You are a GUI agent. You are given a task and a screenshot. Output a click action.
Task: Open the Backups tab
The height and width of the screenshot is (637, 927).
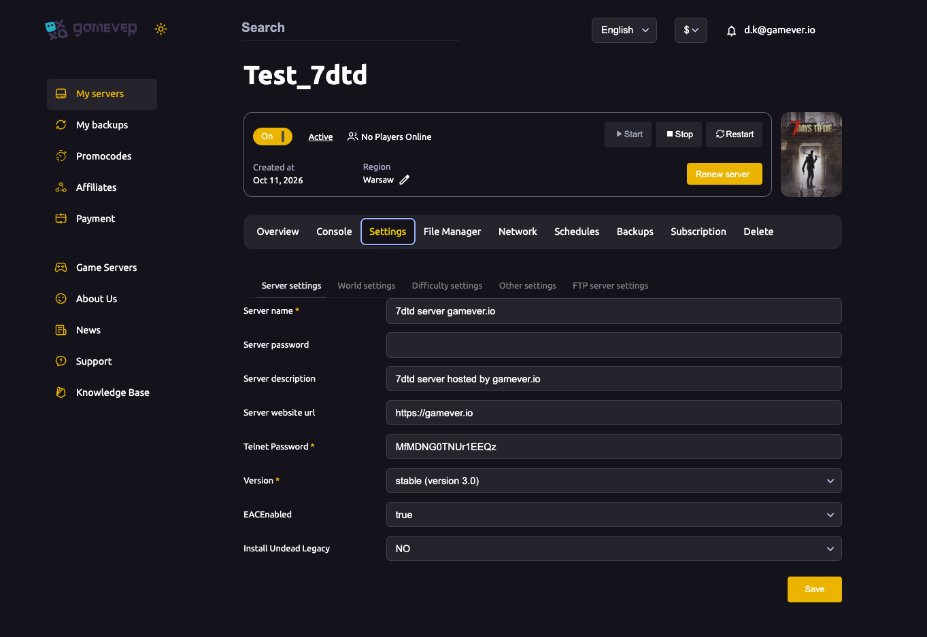tap(635, 232)
